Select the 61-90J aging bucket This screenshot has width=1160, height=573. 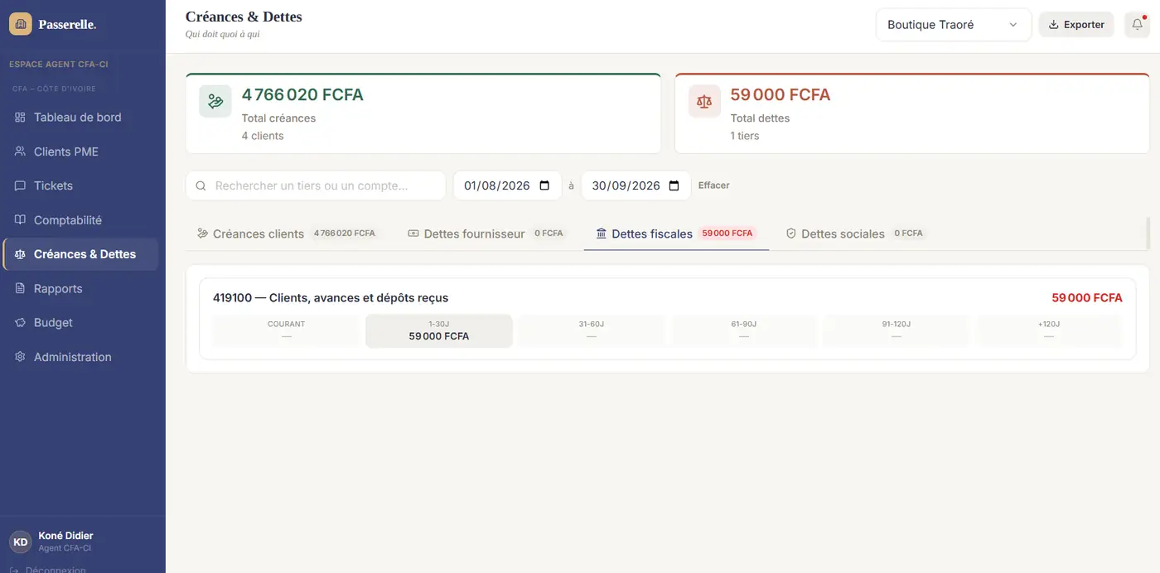(744, 330)
